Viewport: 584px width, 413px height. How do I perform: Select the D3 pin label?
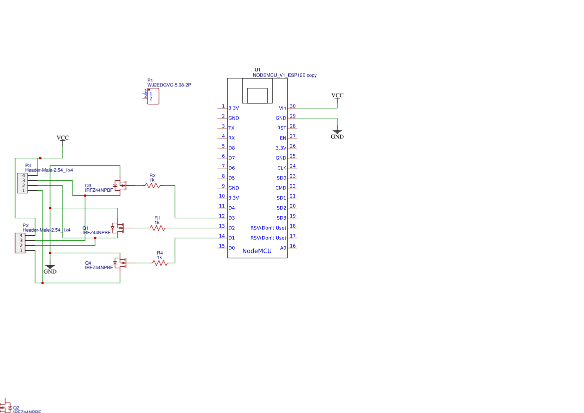[x=232, y=218]
